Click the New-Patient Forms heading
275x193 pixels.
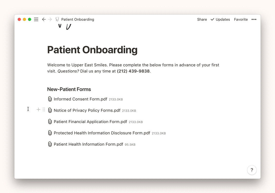coord(69,89)
